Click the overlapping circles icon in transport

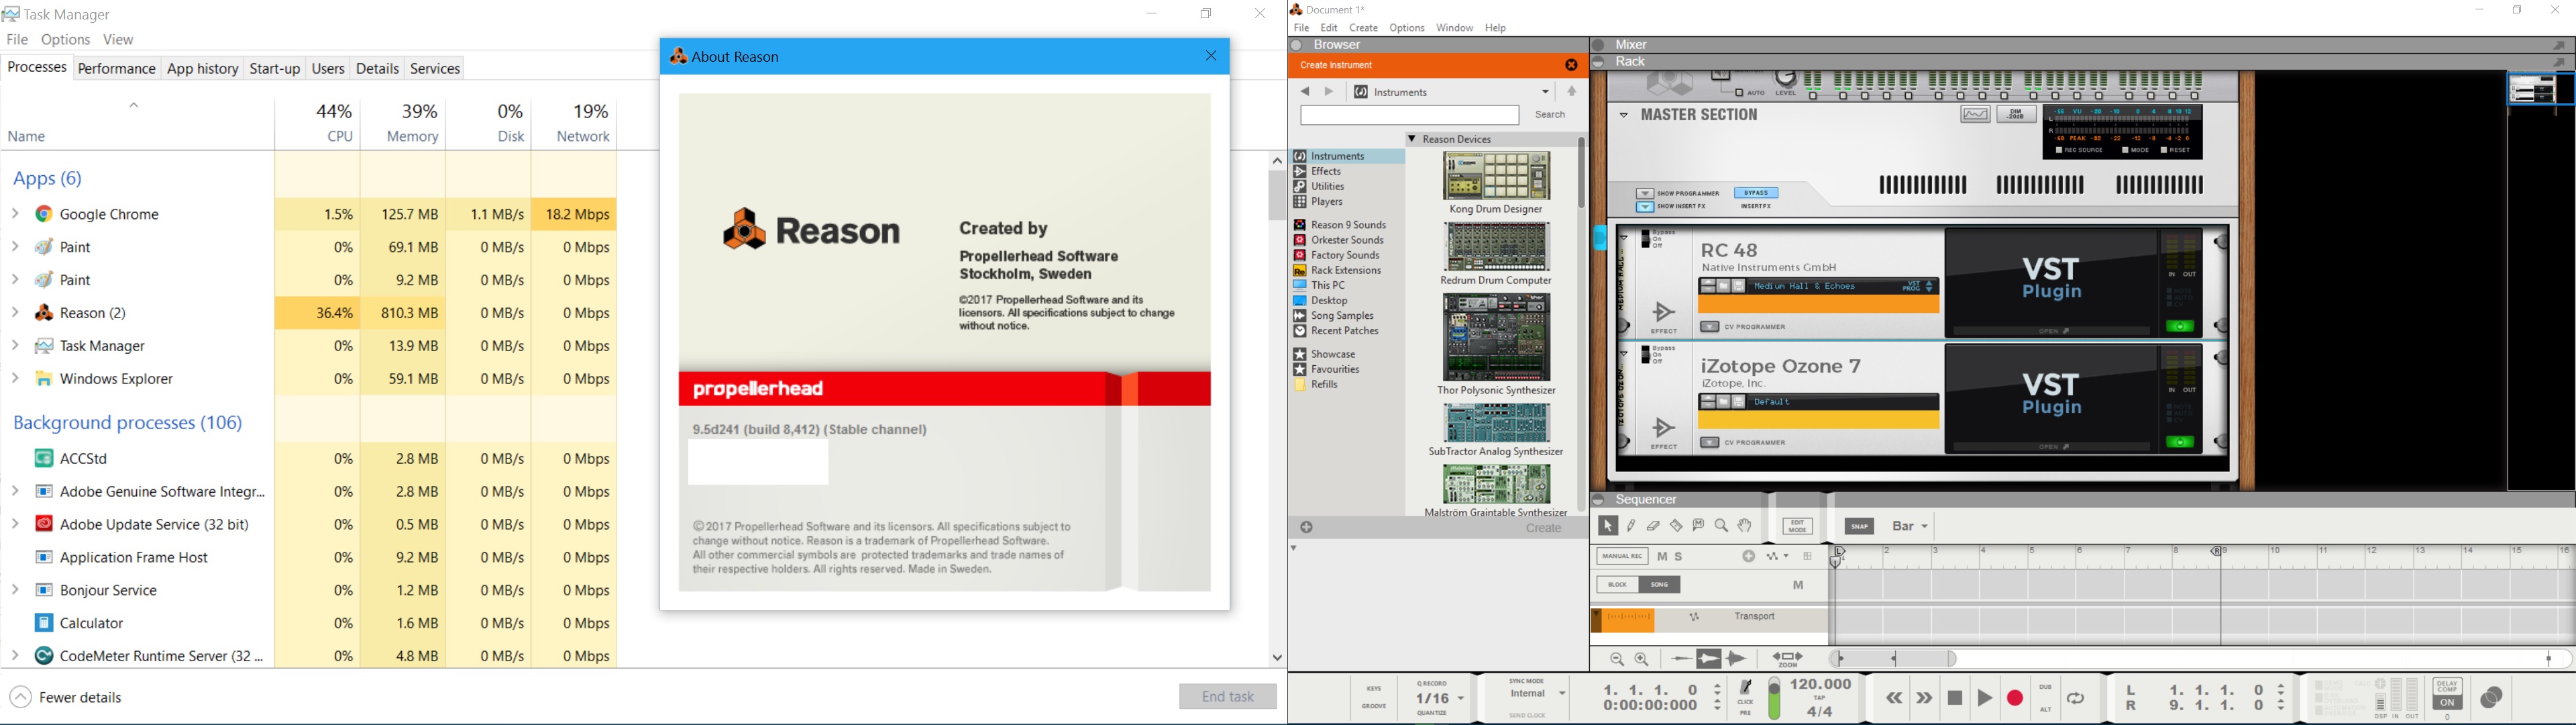pyautogui.click(x=2492, y=698)
